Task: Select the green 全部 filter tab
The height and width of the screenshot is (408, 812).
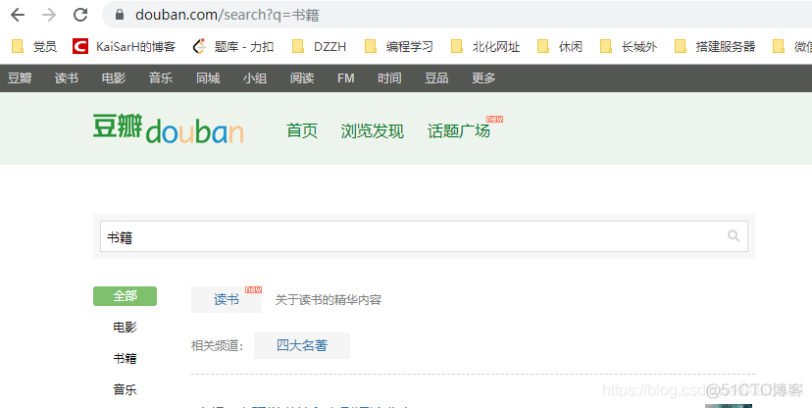Action: (x=125, y=296)
